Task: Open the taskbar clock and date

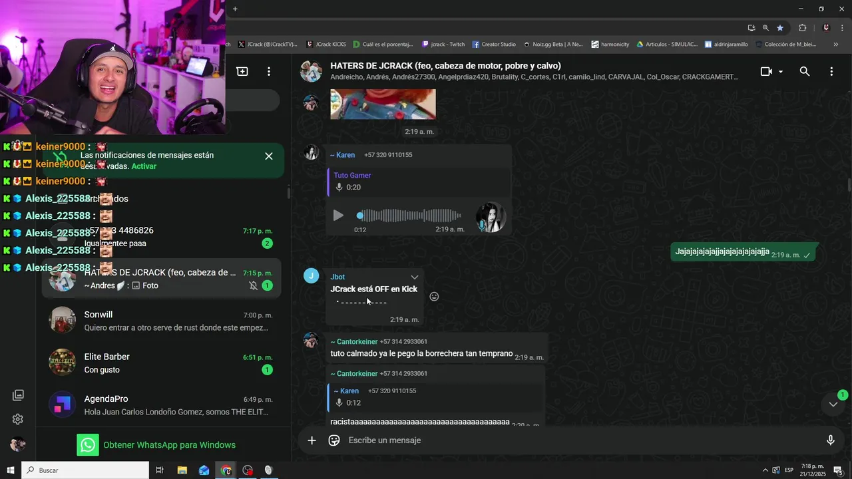Action: pyautogui.click(x=813, y=470)
